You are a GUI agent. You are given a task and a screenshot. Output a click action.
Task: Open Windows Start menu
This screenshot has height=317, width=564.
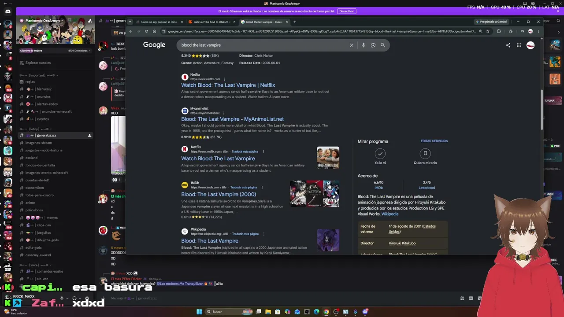coord(199,312)
